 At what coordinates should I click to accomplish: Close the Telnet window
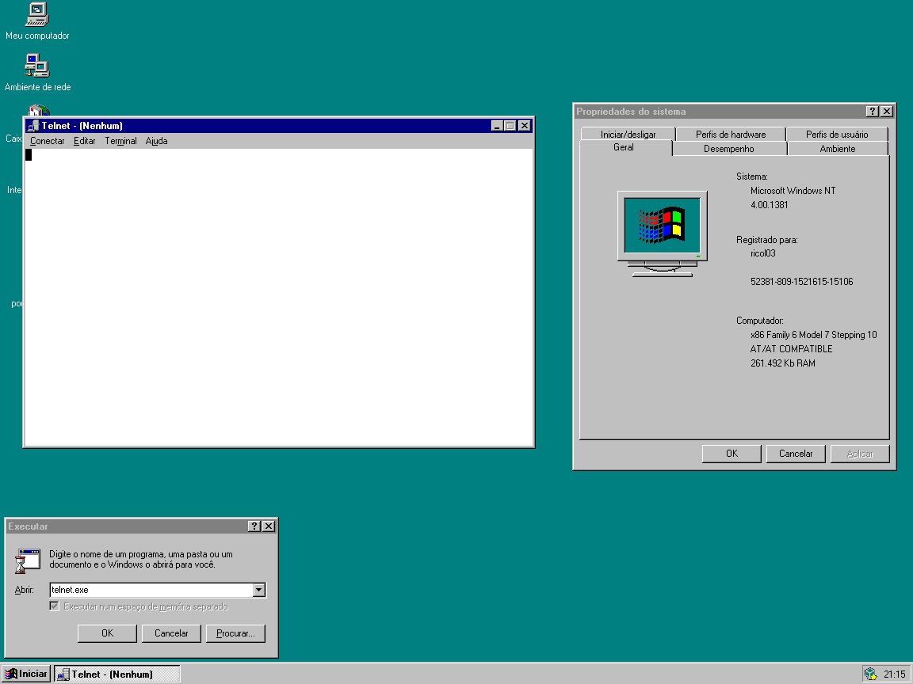click(x=524, y=126)
